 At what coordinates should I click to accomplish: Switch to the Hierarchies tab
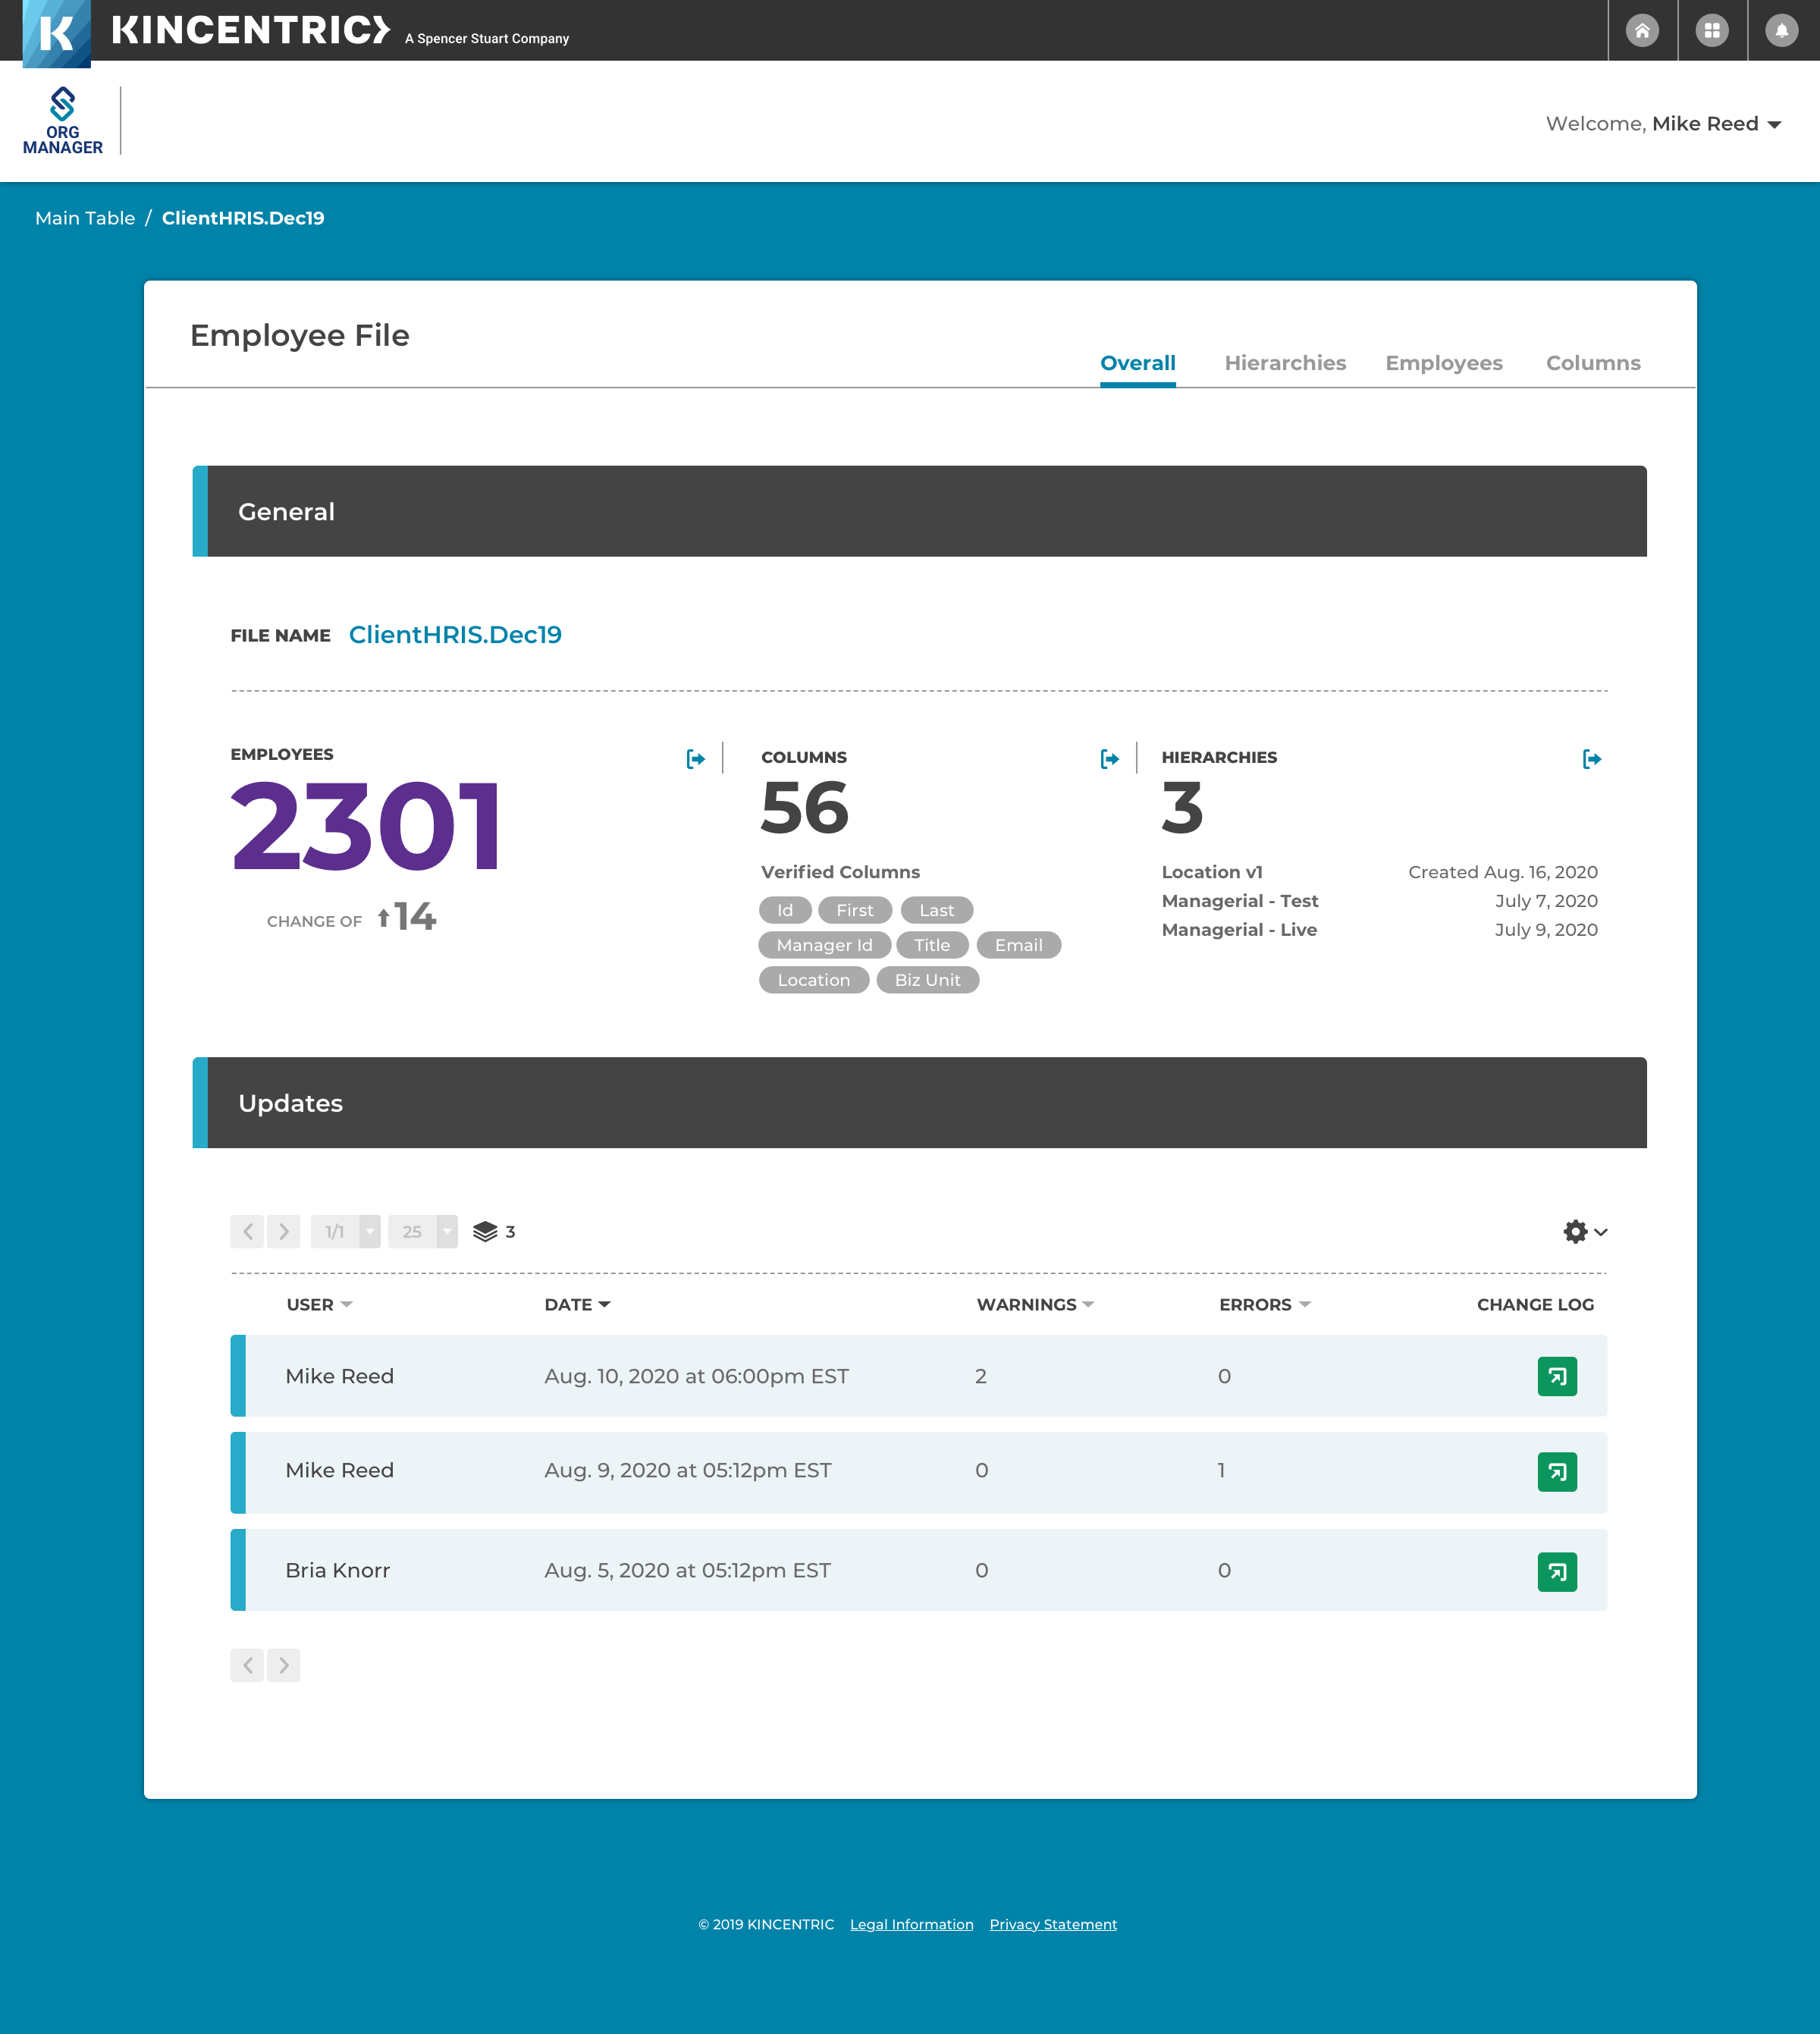(1285, 363)
